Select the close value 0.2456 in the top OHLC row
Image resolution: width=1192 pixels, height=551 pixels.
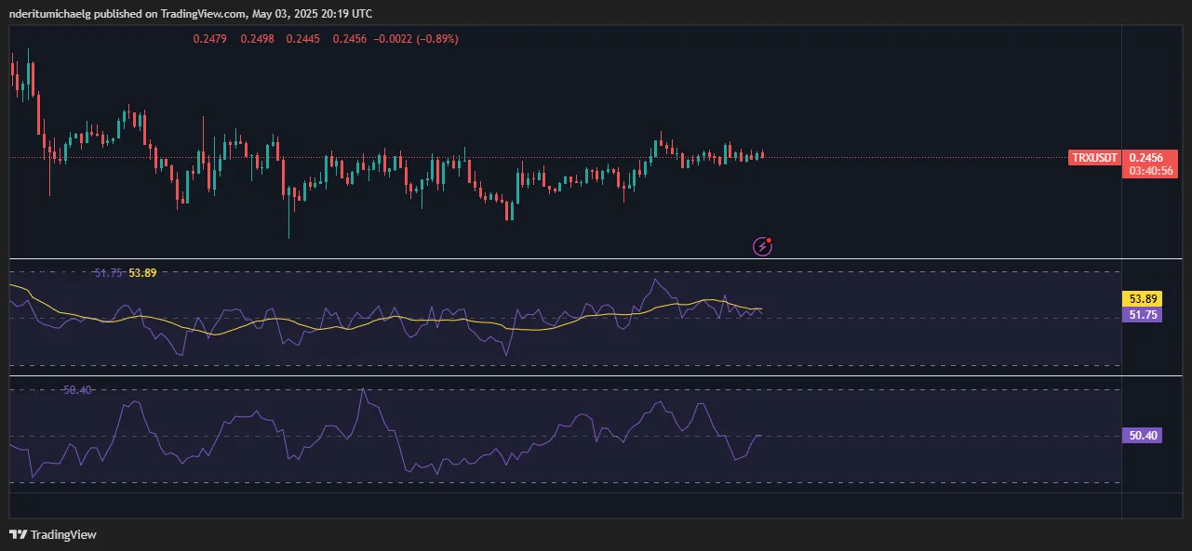click(x=351, y=39)
